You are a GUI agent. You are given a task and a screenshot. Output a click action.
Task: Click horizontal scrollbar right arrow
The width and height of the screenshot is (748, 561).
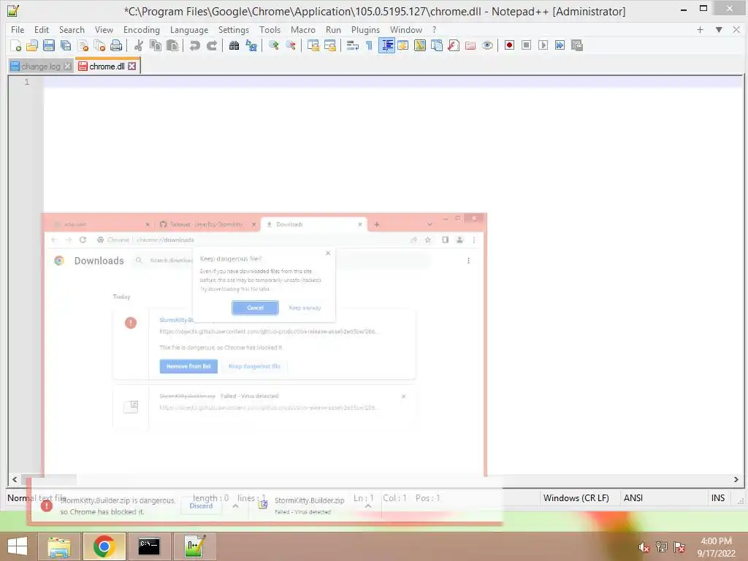tap(736, 479)
